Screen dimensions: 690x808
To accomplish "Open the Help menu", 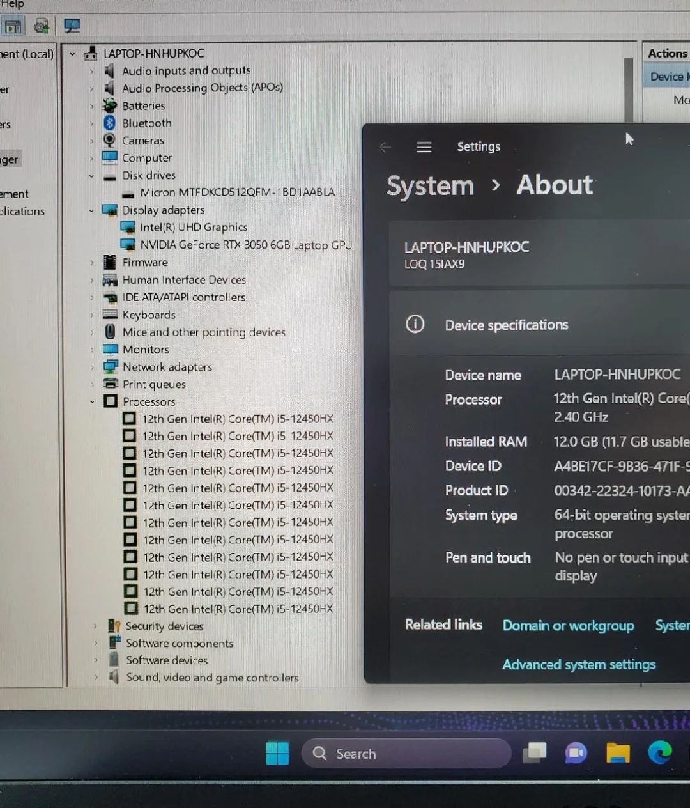I will point(12,4).
